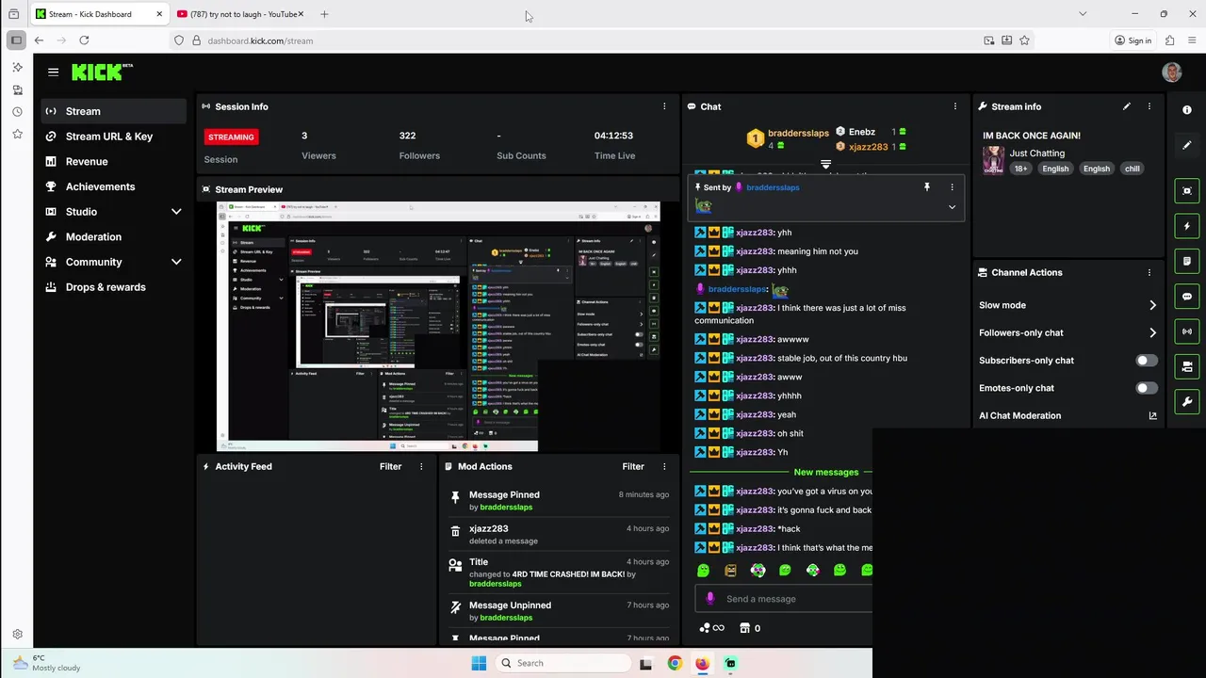Viewport: 1206px width, 678px height.
Task: Insert the angry brown face emote
Action: click(x=730, y=570)
